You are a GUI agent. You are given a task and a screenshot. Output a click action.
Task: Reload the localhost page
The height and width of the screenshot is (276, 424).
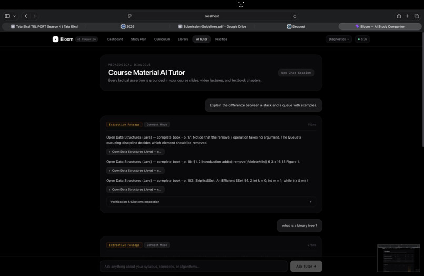[x=295, y=16]
